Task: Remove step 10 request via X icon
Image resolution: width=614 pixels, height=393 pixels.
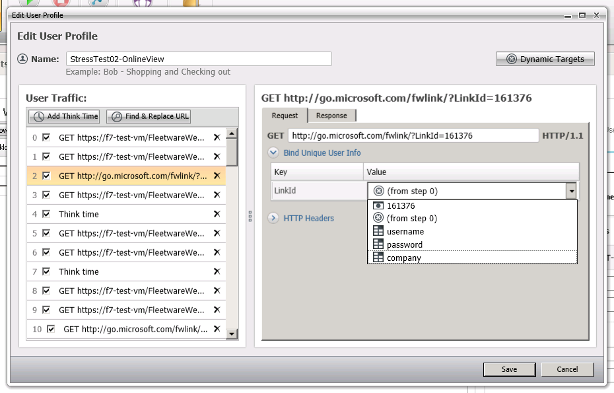Action: coord(217,329)
